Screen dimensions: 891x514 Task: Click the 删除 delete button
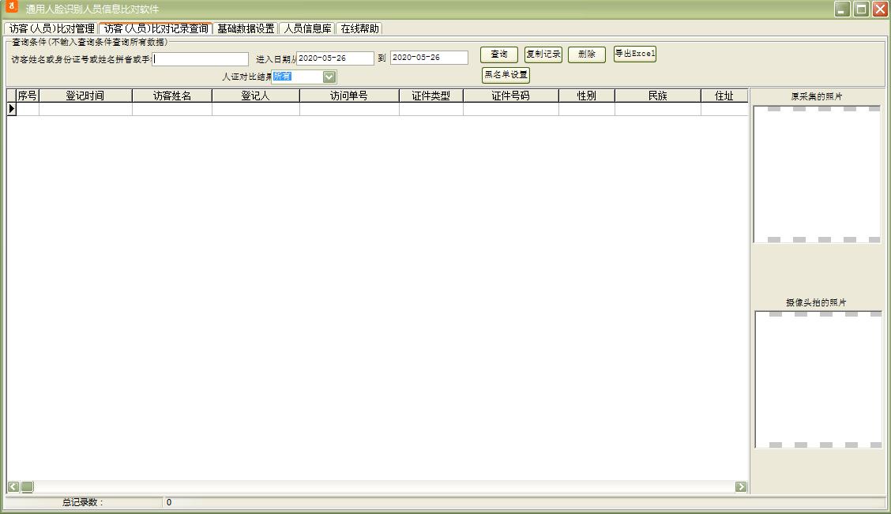point(586,54)
